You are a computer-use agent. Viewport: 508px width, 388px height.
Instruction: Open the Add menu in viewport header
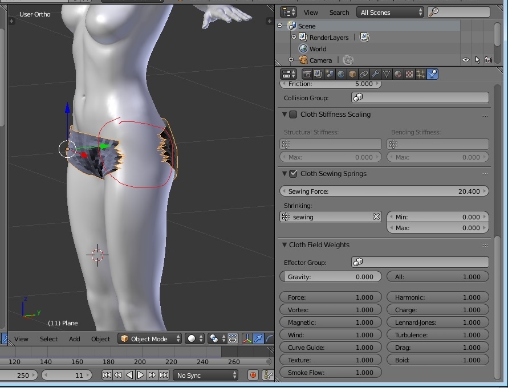tap(75, 339)
